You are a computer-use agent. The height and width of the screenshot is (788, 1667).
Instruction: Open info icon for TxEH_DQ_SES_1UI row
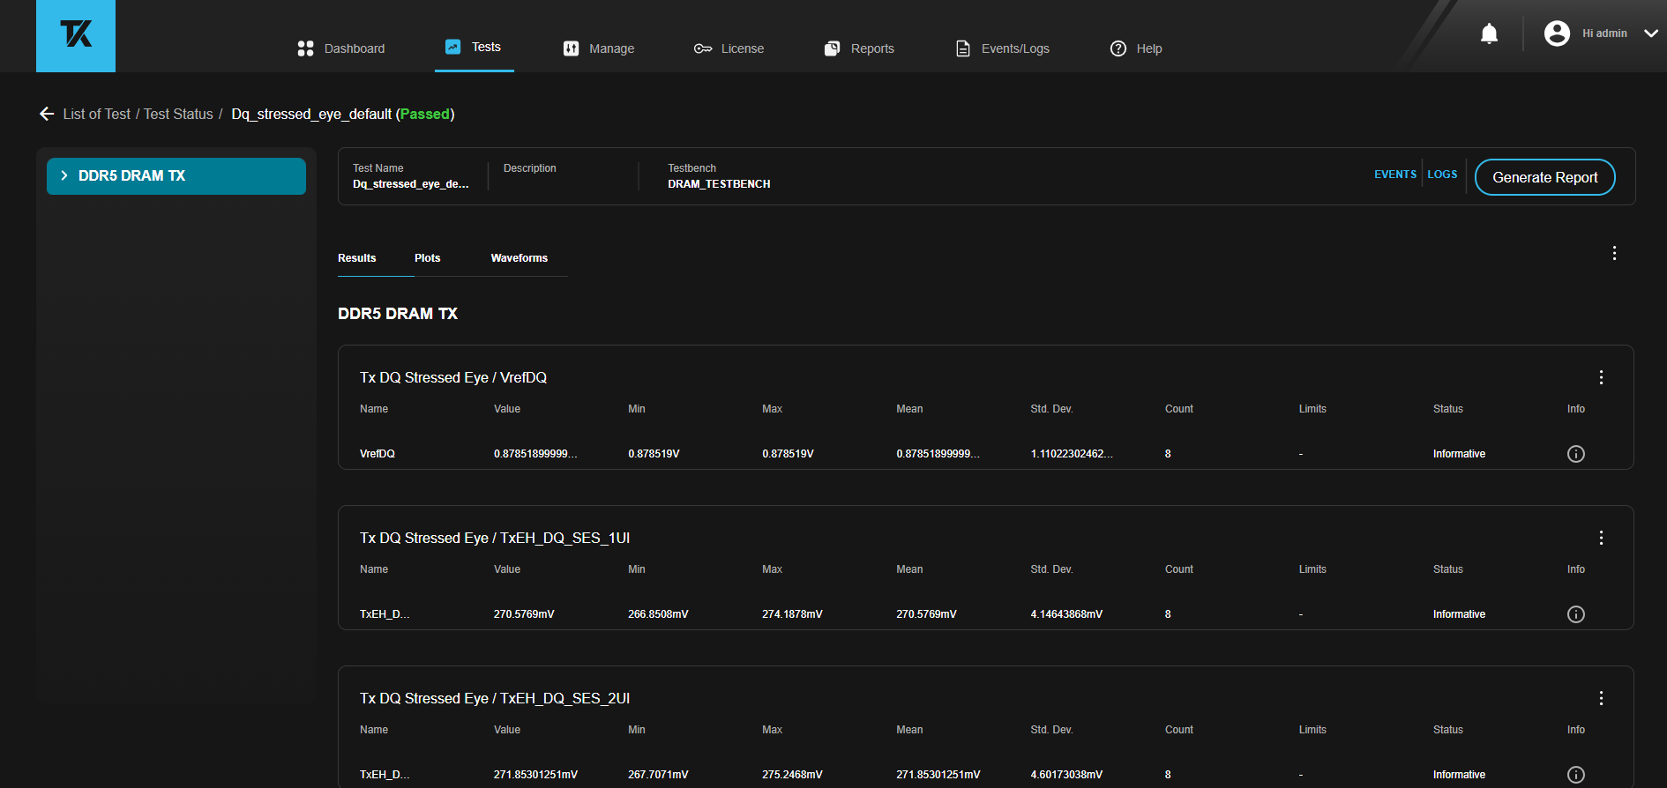[x=1575, y=614]
